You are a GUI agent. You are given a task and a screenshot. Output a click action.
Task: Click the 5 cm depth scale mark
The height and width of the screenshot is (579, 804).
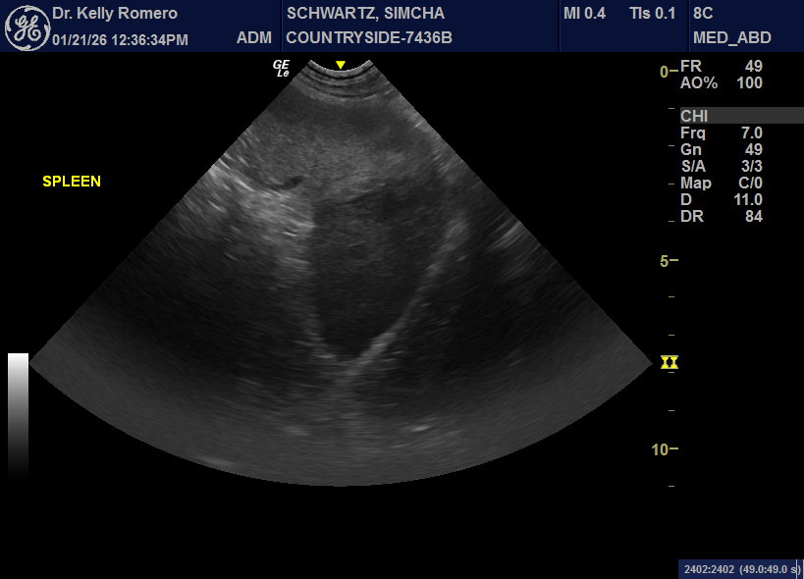667,261
